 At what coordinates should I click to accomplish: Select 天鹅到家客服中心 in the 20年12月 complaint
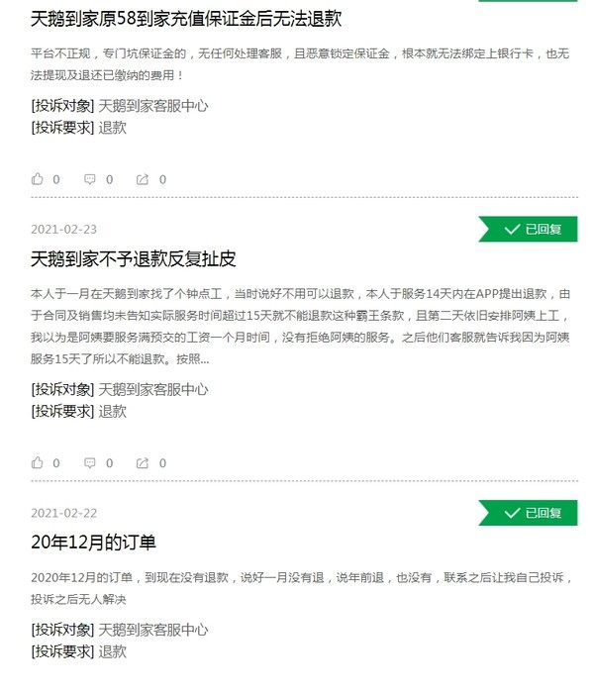point(152,630)
